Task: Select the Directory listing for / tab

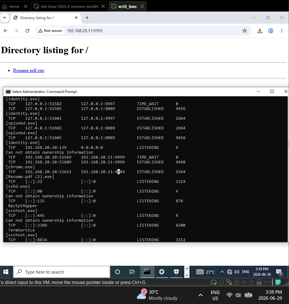Action: 46,18
